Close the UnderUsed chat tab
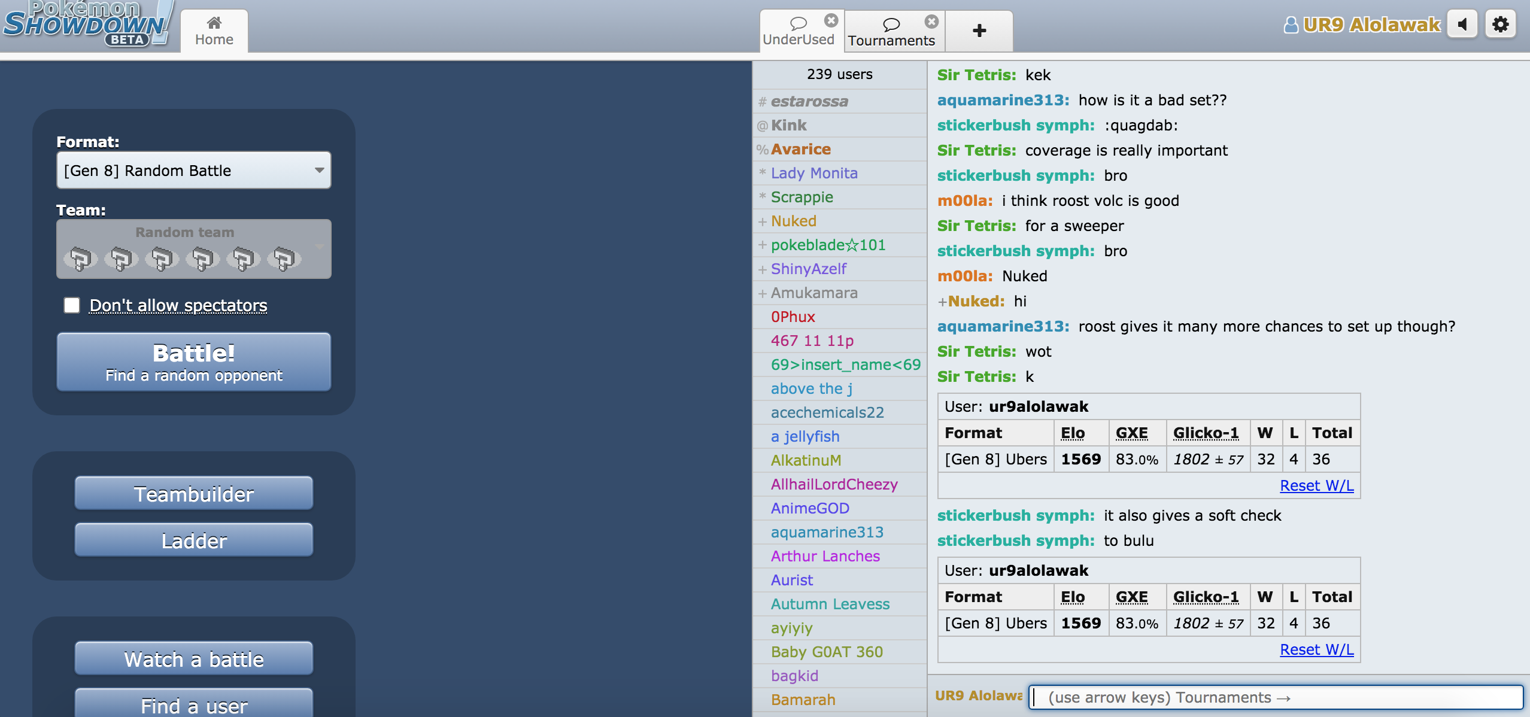This screenshot has height=717, width=1530. (x=831, y=20)
